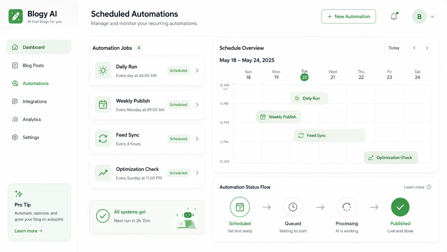Open the notifications bell

(394, 16)
